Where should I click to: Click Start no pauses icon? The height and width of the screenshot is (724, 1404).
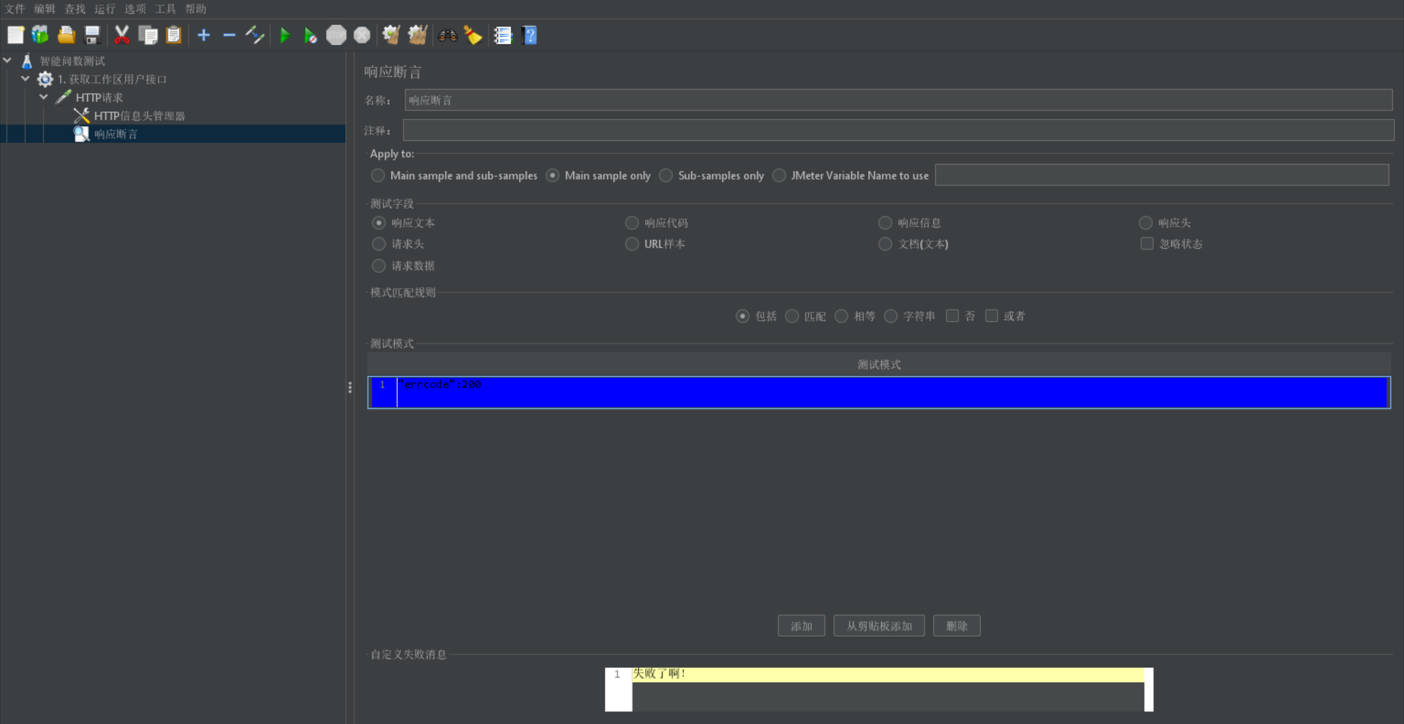[310, 35]
